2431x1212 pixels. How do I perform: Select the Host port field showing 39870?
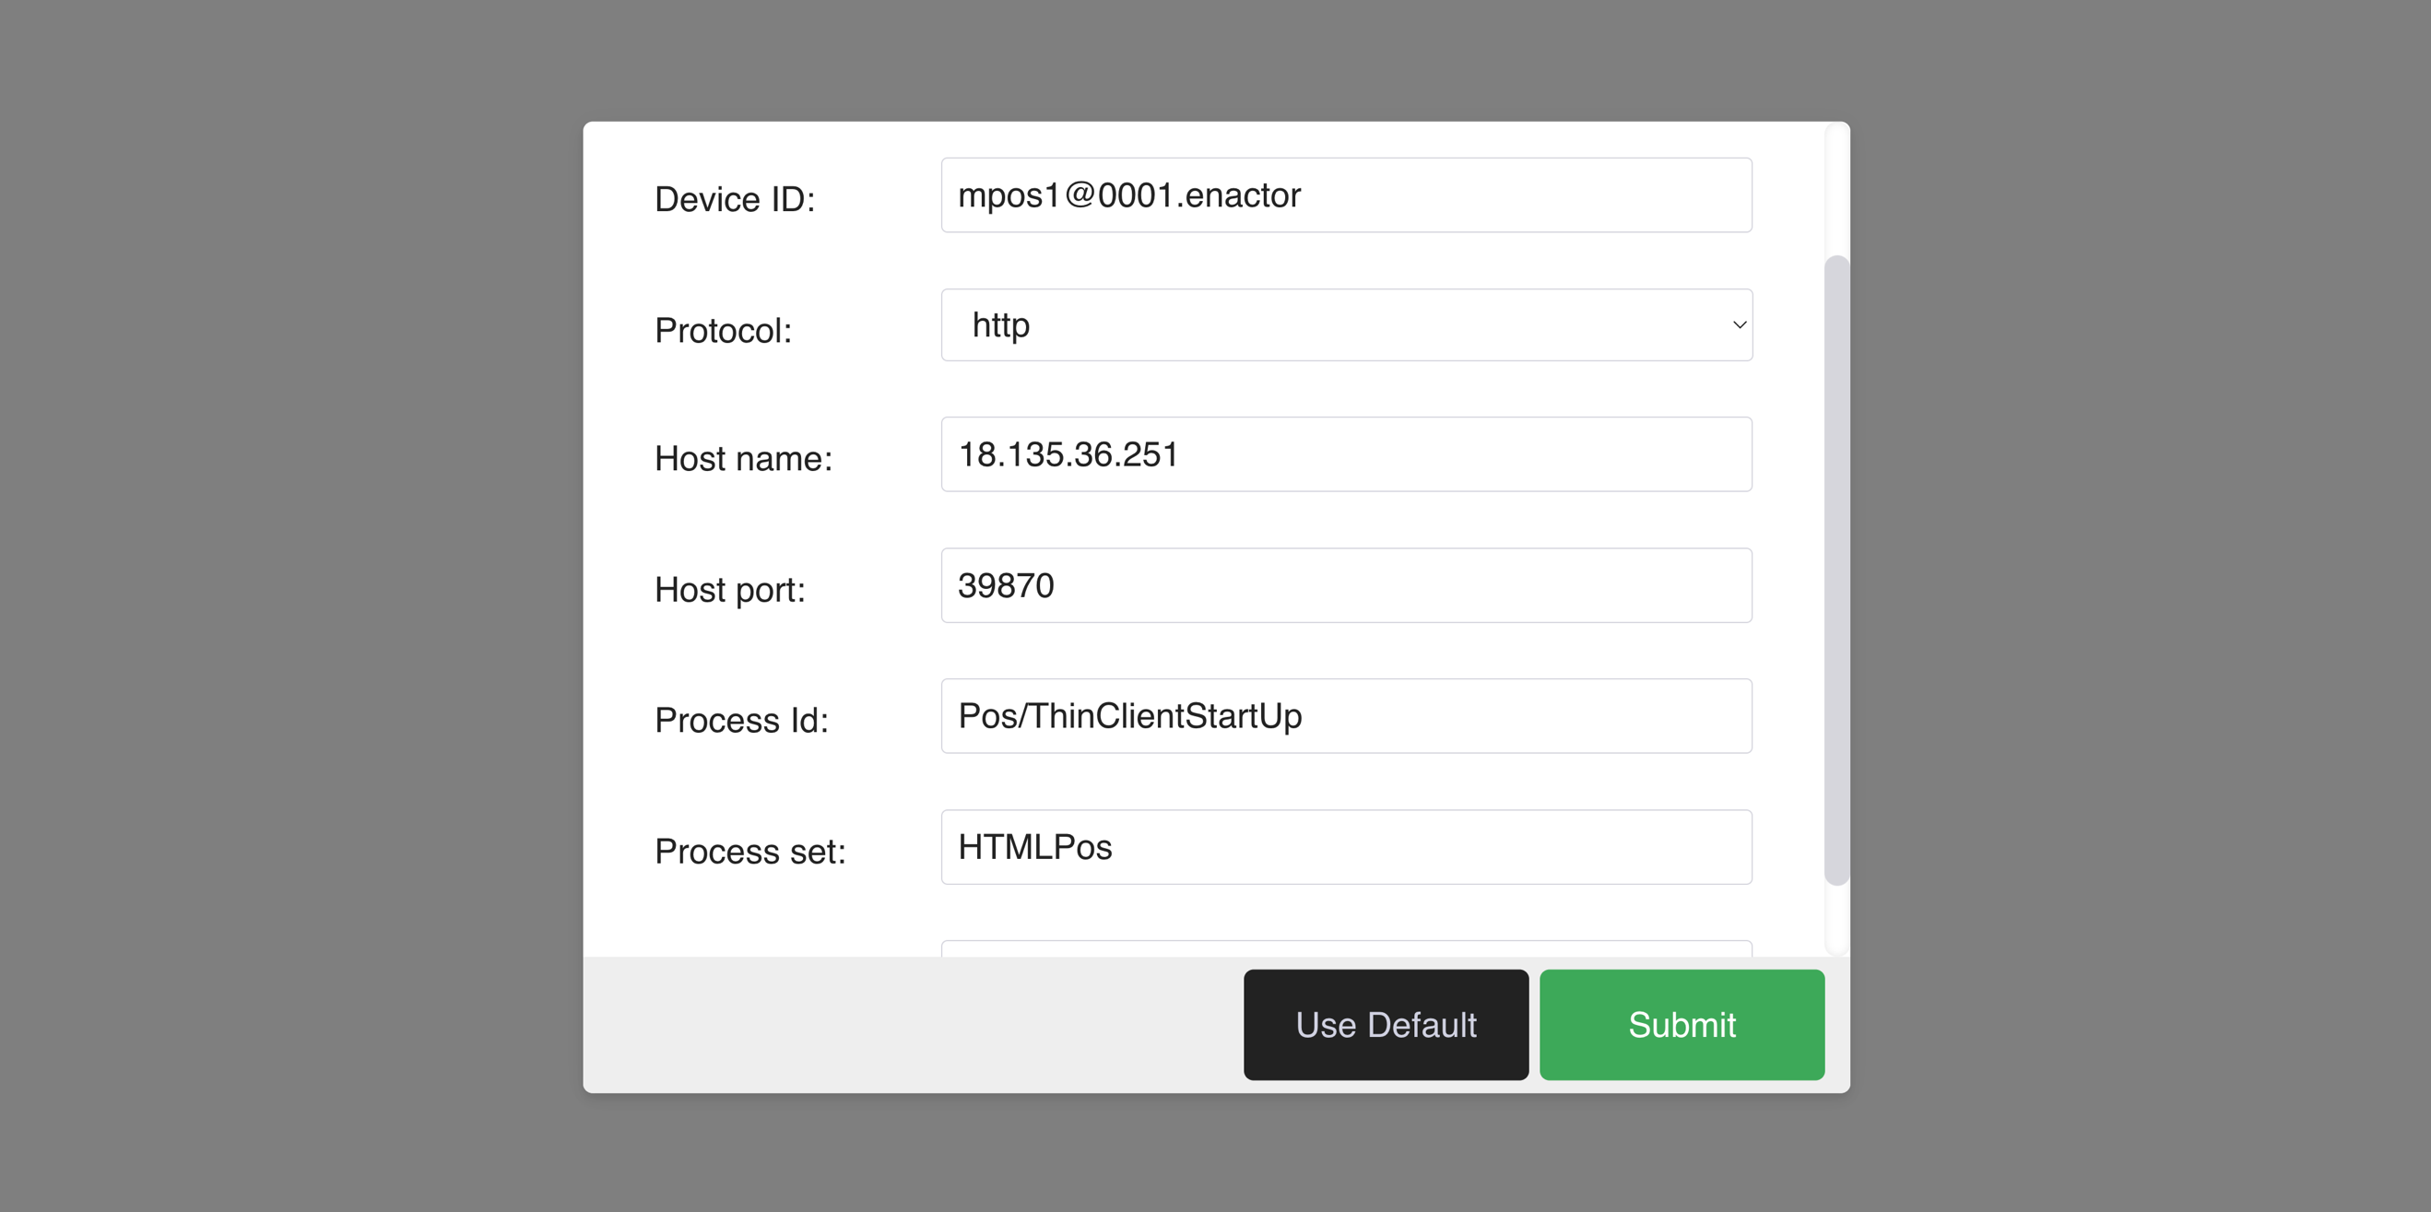point(1346,585)
